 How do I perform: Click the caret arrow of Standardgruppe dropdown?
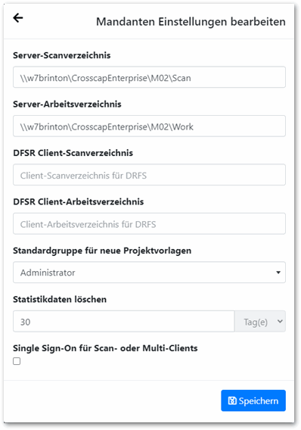pyautogui.click(x=278, y=273)
